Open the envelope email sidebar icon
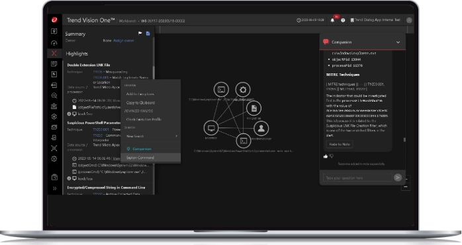Viewport: 462px width, 245px height. (54, 127)
